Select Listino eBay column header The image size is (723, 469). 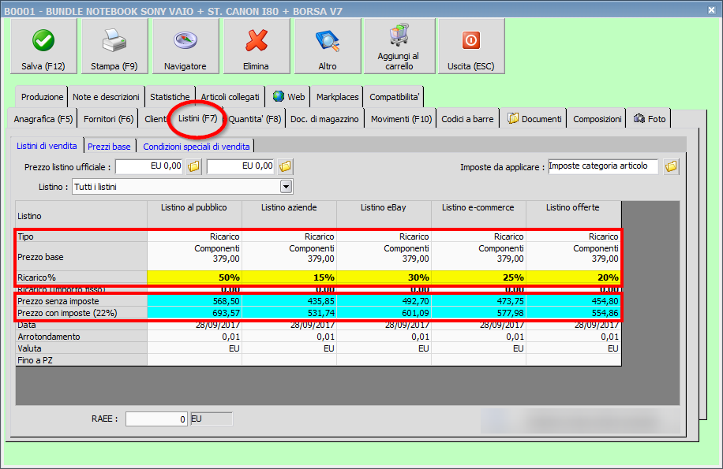point(384,214)
